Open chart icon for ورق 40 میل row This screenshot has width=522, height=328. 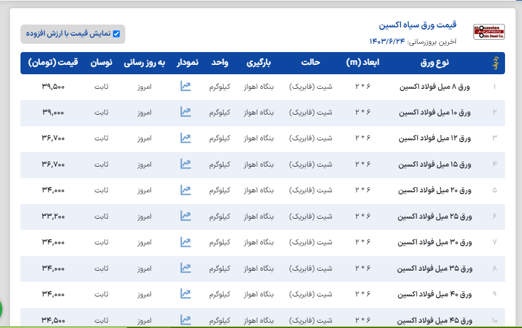click(x=186, y=294)
